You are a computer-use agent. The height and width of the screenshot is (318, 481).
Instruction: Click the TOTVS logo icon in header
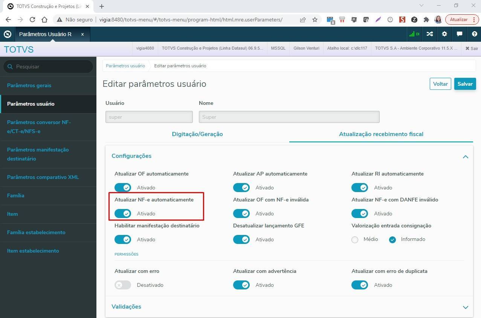[x=8, y=34]
